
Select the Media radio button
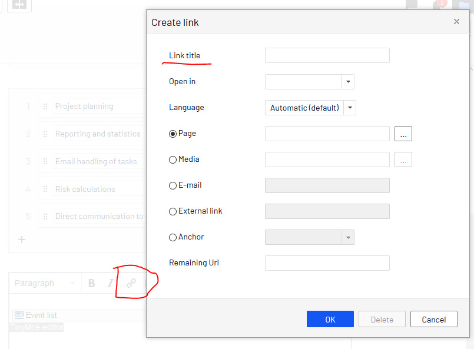pos(173,159)
